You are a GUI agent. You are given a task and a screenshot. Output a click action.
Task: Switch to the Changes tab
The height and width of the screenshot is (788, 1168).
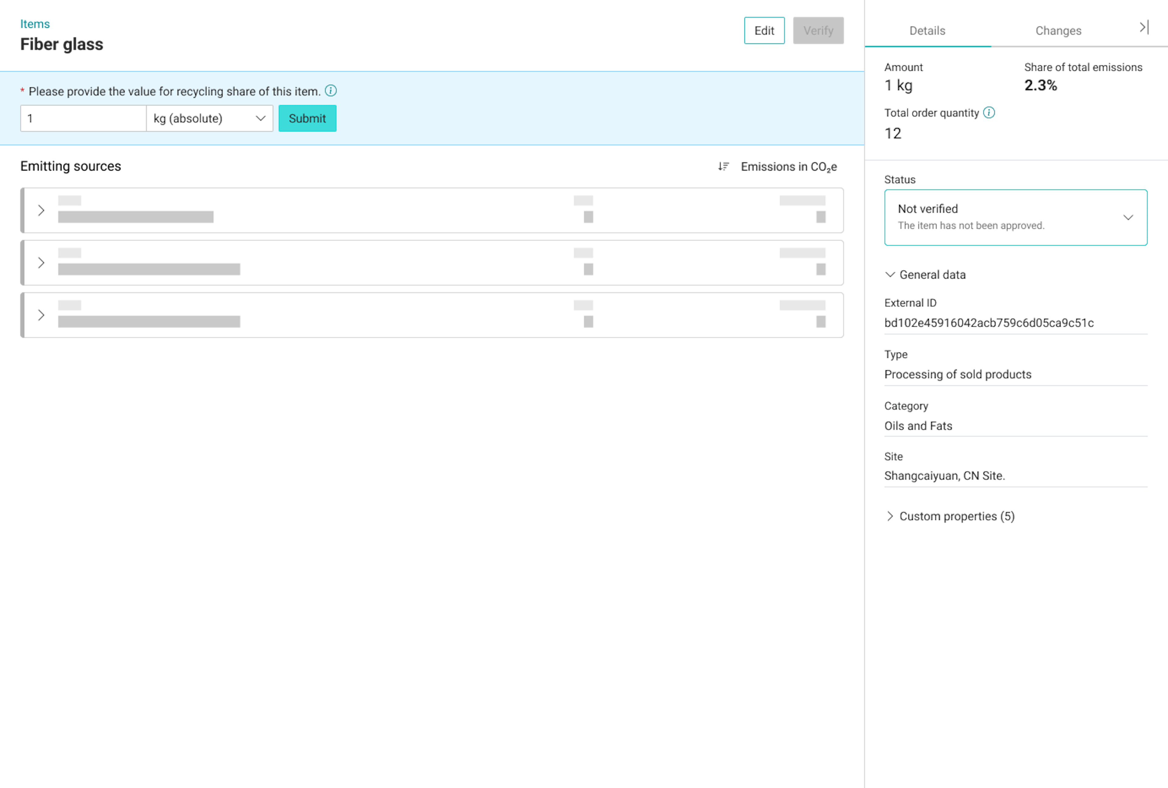pos(1058,31)
